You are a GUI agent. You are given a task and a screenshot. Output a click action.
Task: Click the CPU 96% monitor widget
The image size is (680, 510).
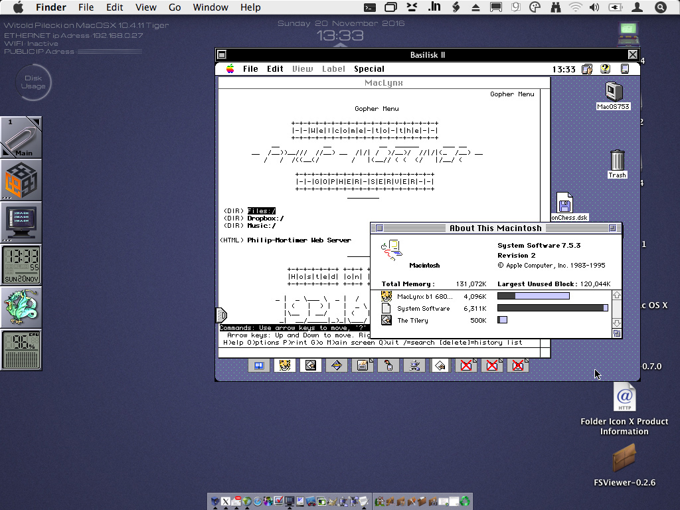coord(21,349)
